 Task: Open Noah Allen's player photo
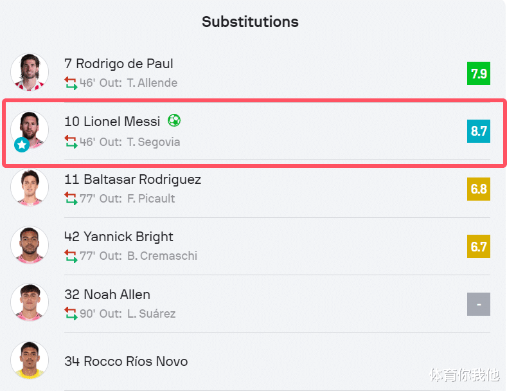point(30,302)
